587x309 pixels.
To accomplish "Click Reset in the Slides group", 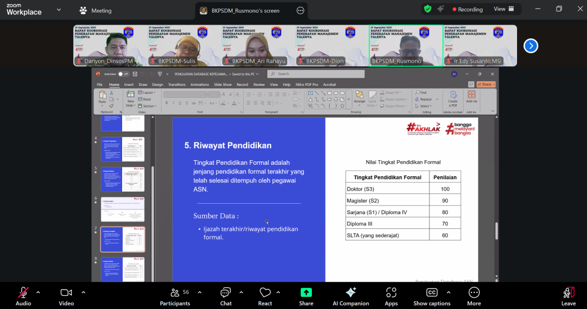I will click(144, 100).
